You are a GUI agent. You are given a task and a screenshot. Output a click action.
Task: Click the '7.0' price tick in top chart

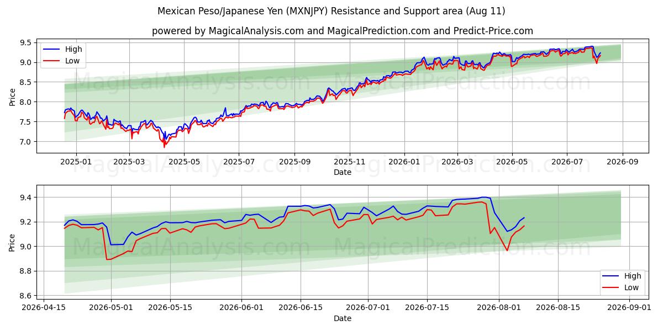25,142
